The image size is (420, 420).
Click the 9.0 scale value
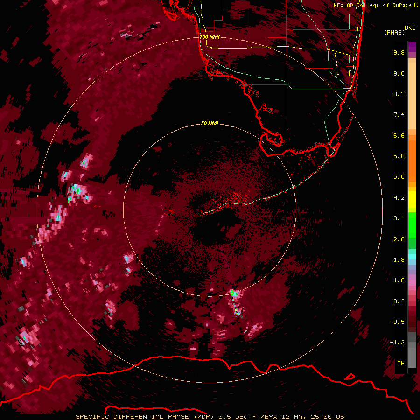[399, 73]
